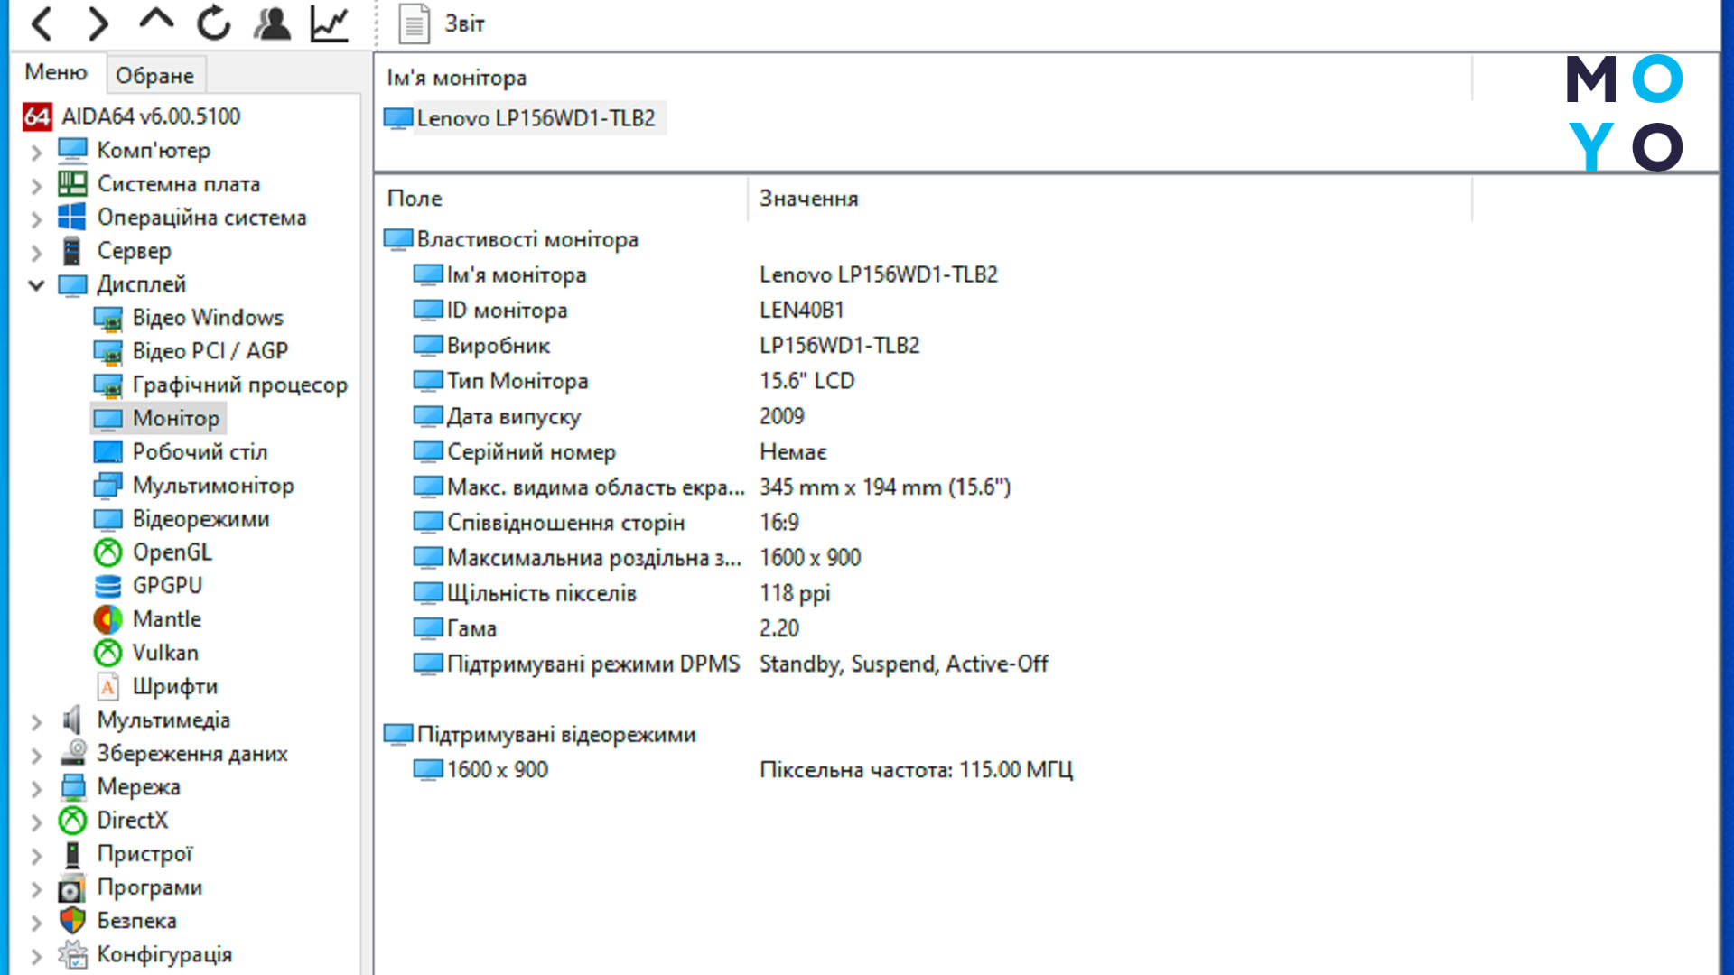Switch to the Обране tab
The image size is (1734, 975).
[154, 76]
